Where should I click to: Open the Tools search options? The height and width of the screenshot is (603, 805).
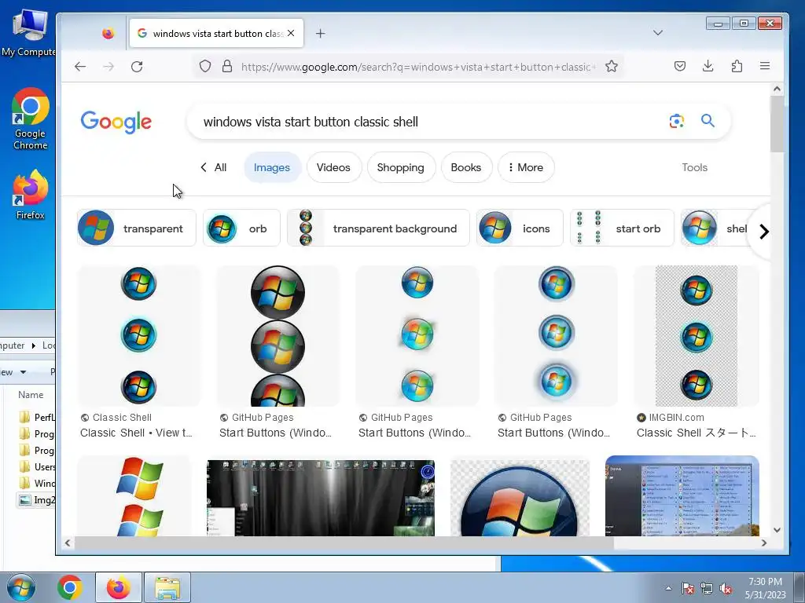point(695,167)
